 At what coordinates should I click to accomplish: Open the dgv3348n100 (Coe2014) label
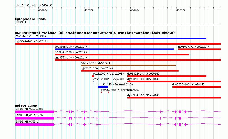[x=71, y=47]
